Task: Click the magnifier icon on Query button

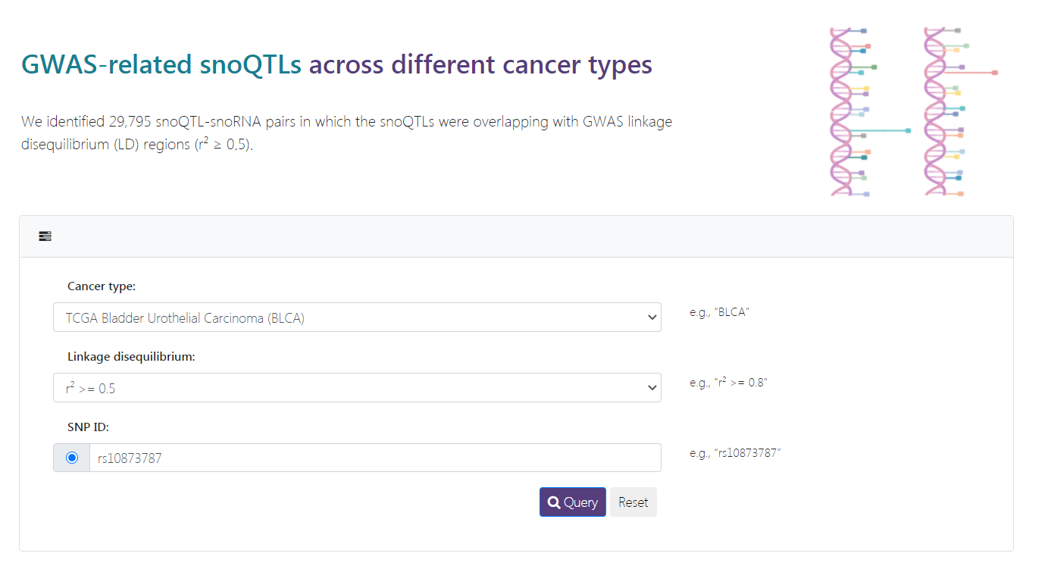Action: pos(554,502)
